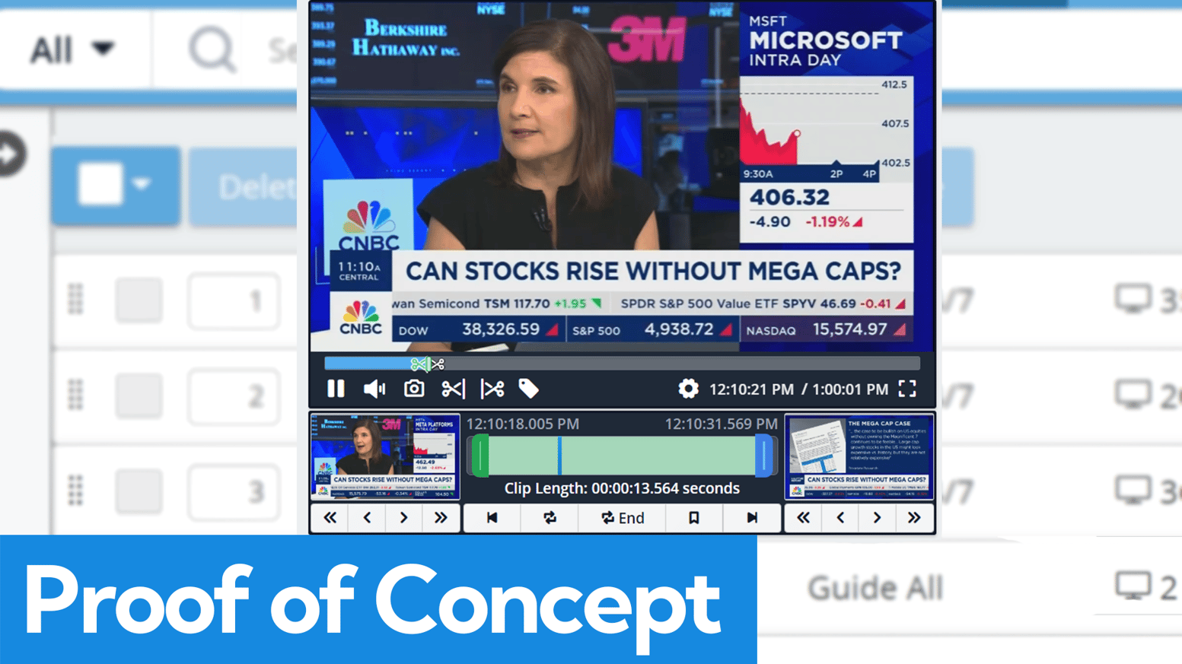Screen dimensions: 1182x664
Task: Select the Guide All entry
Action: click(875, 587)
